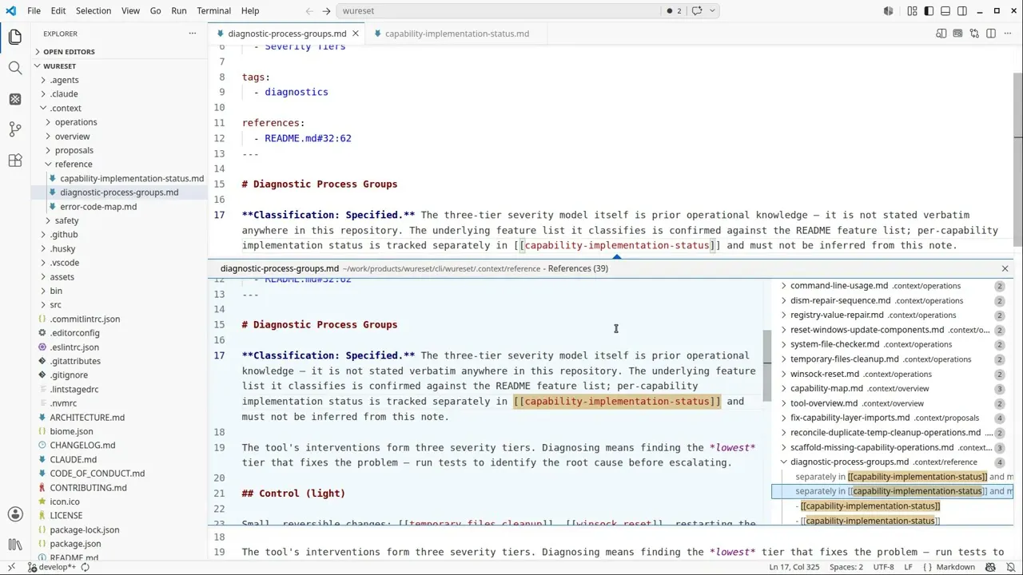The image size is (1023, 575).
Task: Open the Selection menu
Action: click(x=94, y=10)
